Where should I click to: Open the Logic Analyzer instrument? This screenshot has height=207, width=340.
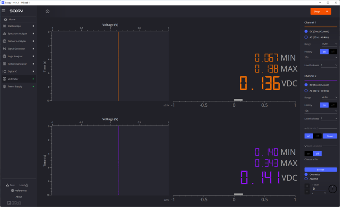point(15,56)
